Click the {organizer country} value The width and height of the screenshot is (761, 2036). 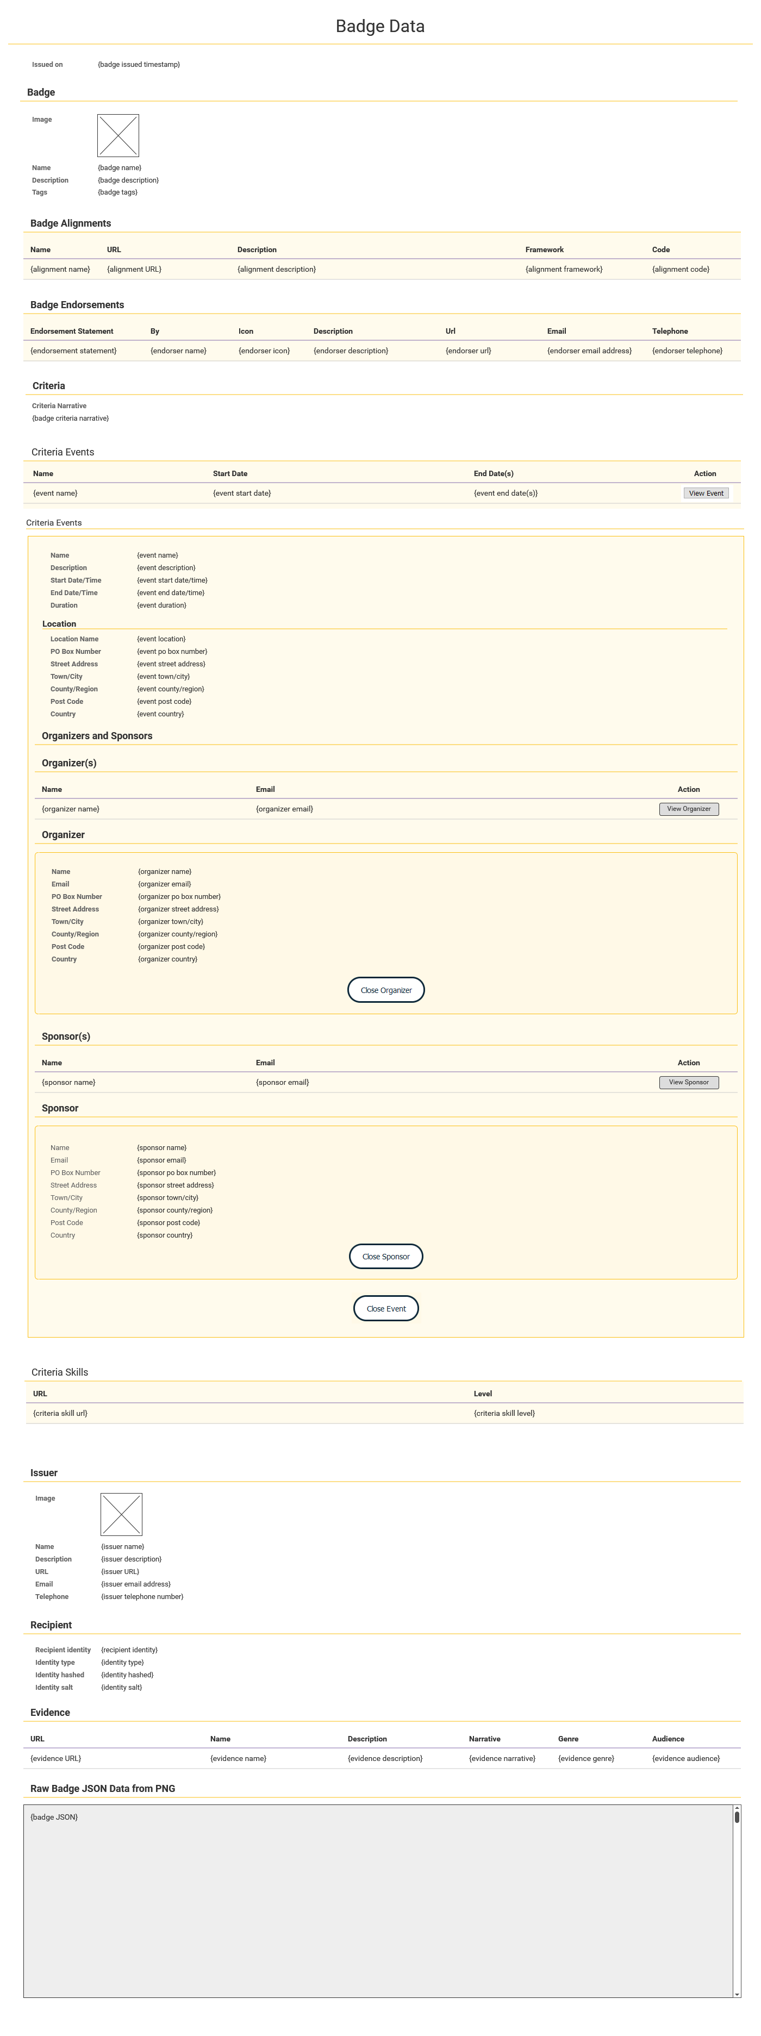tap(167, 959)
